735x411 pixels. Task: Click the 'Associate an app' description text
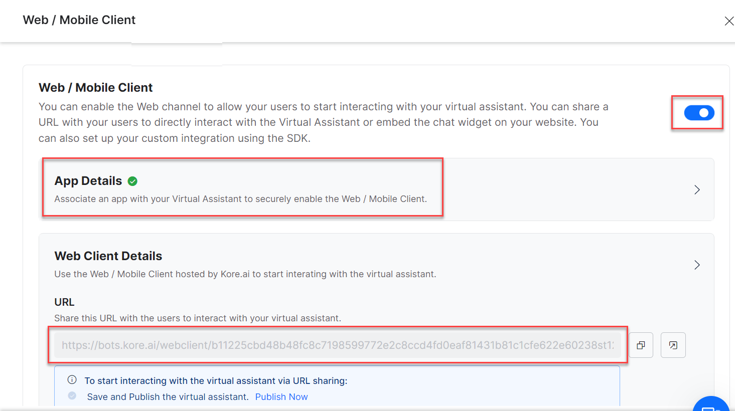(240, 199)
